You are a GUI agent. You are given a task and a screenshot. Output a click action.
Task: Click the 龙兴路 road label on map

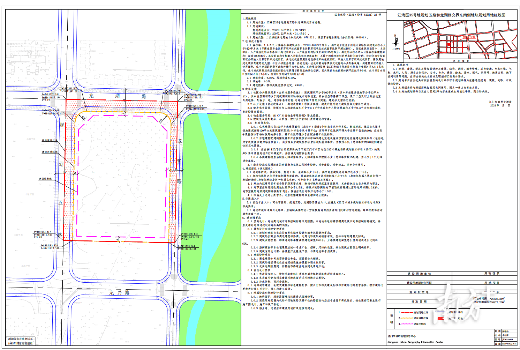pyautogui.click(x=119, y=292)
